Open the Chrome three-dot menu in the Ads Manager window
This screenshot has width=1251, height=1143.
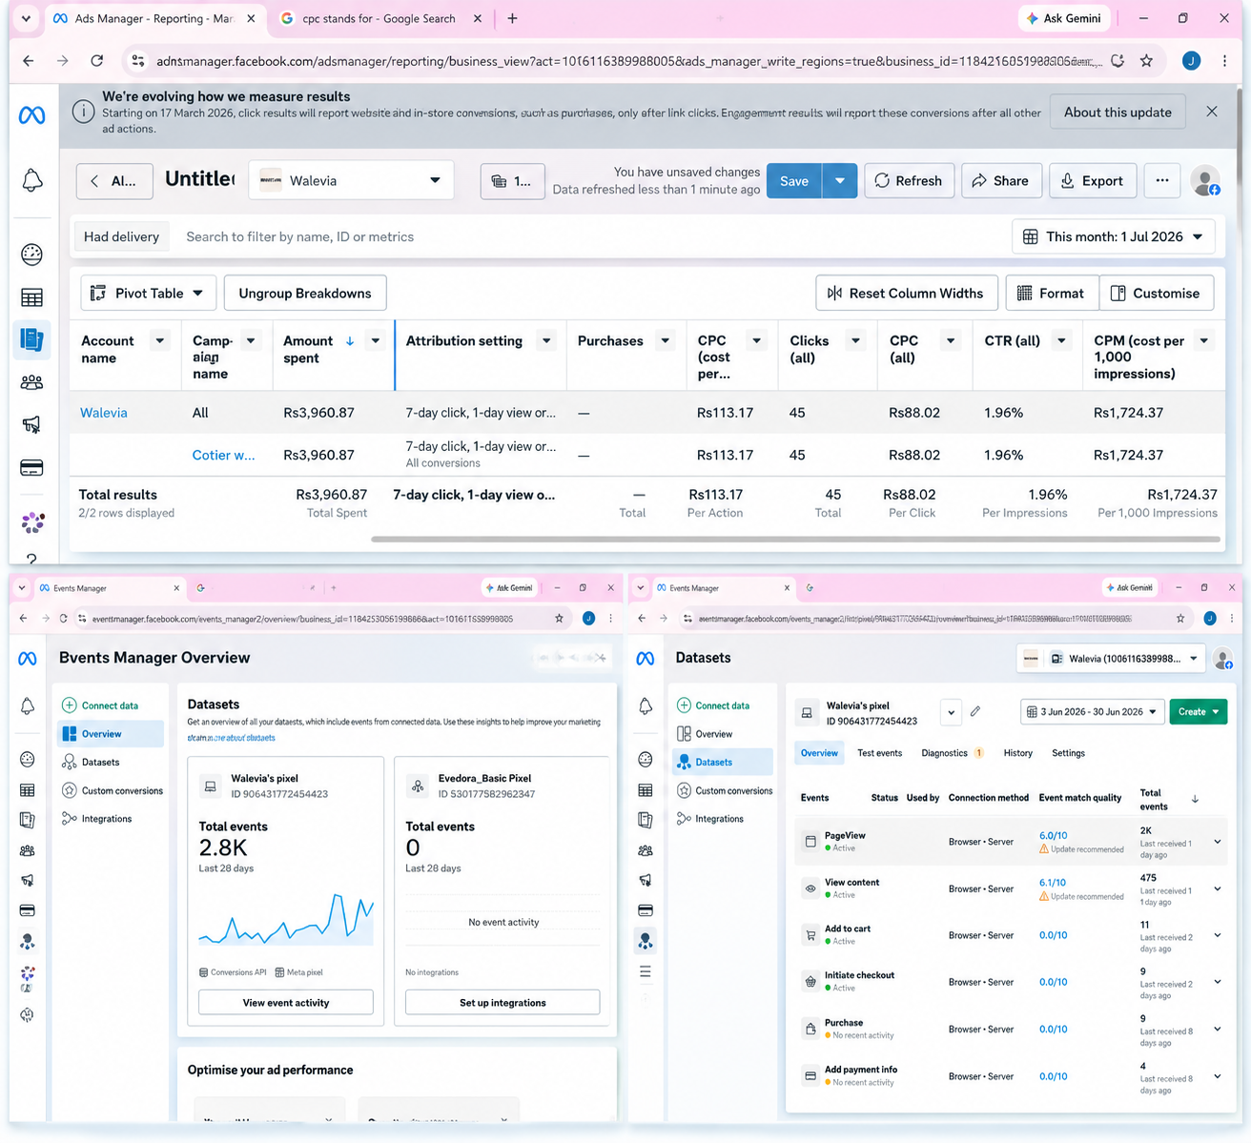(x=1224, y=61)
